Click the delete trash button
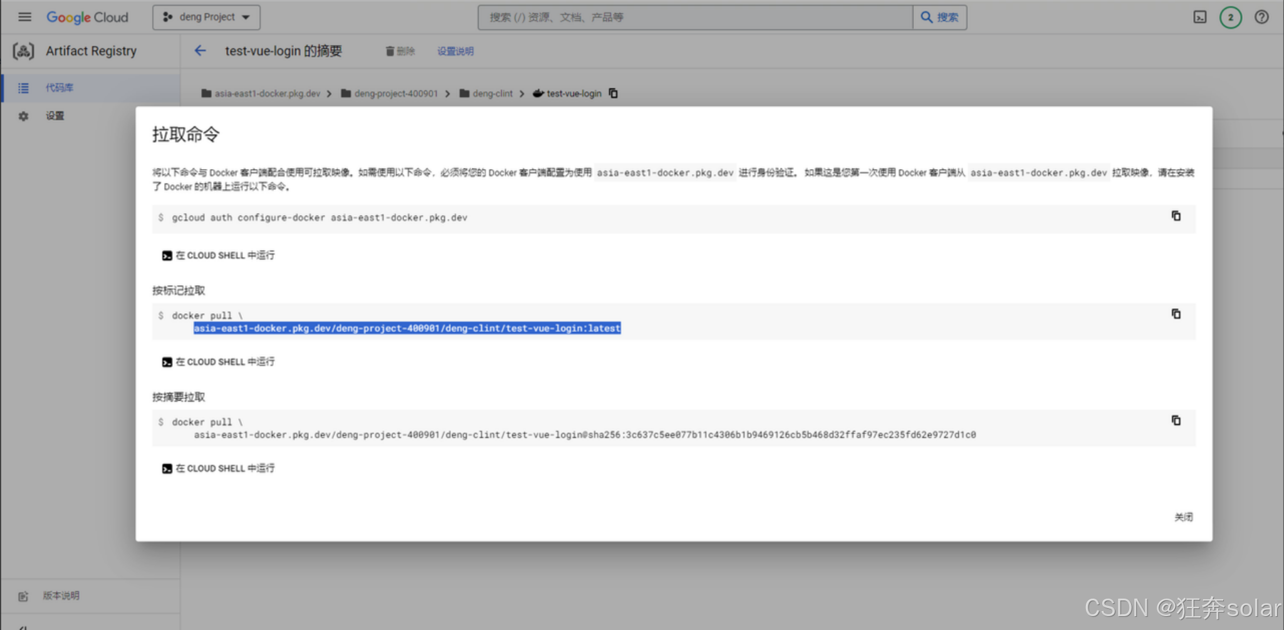 click(x=400, y=51)
